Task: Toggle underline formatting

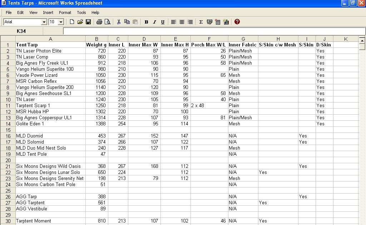Action: point(163,22)
